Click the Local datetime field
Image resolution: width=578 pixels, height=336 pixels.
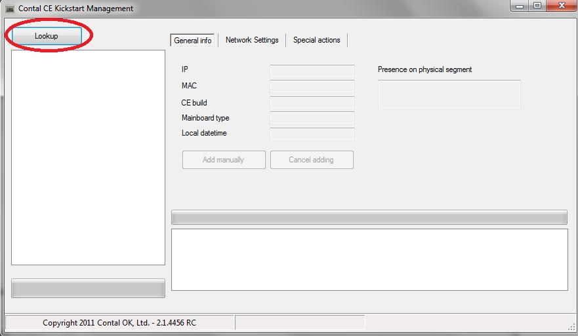click(x=312, y=134)
